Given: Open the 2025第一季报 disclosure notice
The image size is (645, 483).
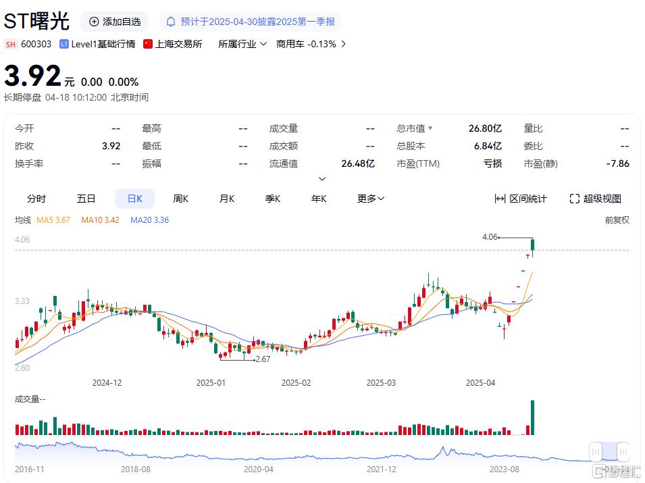Looking at the screenshot, I should [250, 22].
